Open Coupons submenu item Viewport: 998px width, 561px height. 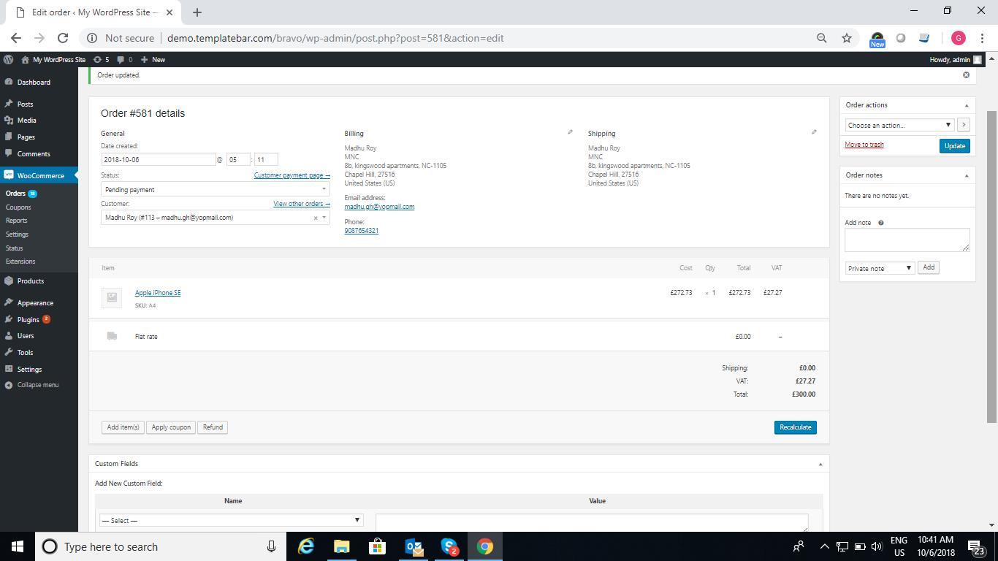pyautogui.click(x=18, y=207)
